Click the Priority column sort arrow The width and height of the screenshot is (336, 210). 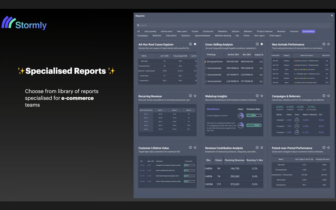pyautogui.click(x=215, y=55)
